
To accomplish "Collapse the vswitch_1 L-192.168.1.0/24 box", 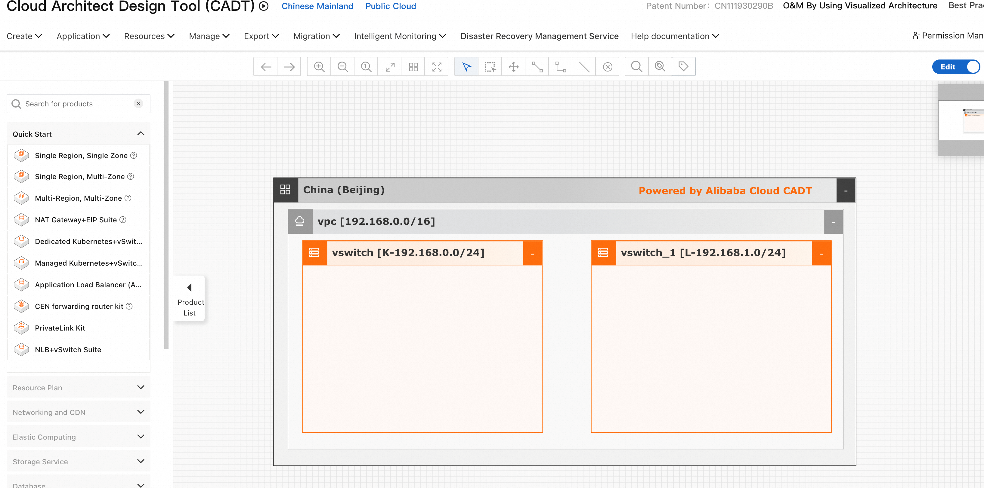I will point(821,253).
